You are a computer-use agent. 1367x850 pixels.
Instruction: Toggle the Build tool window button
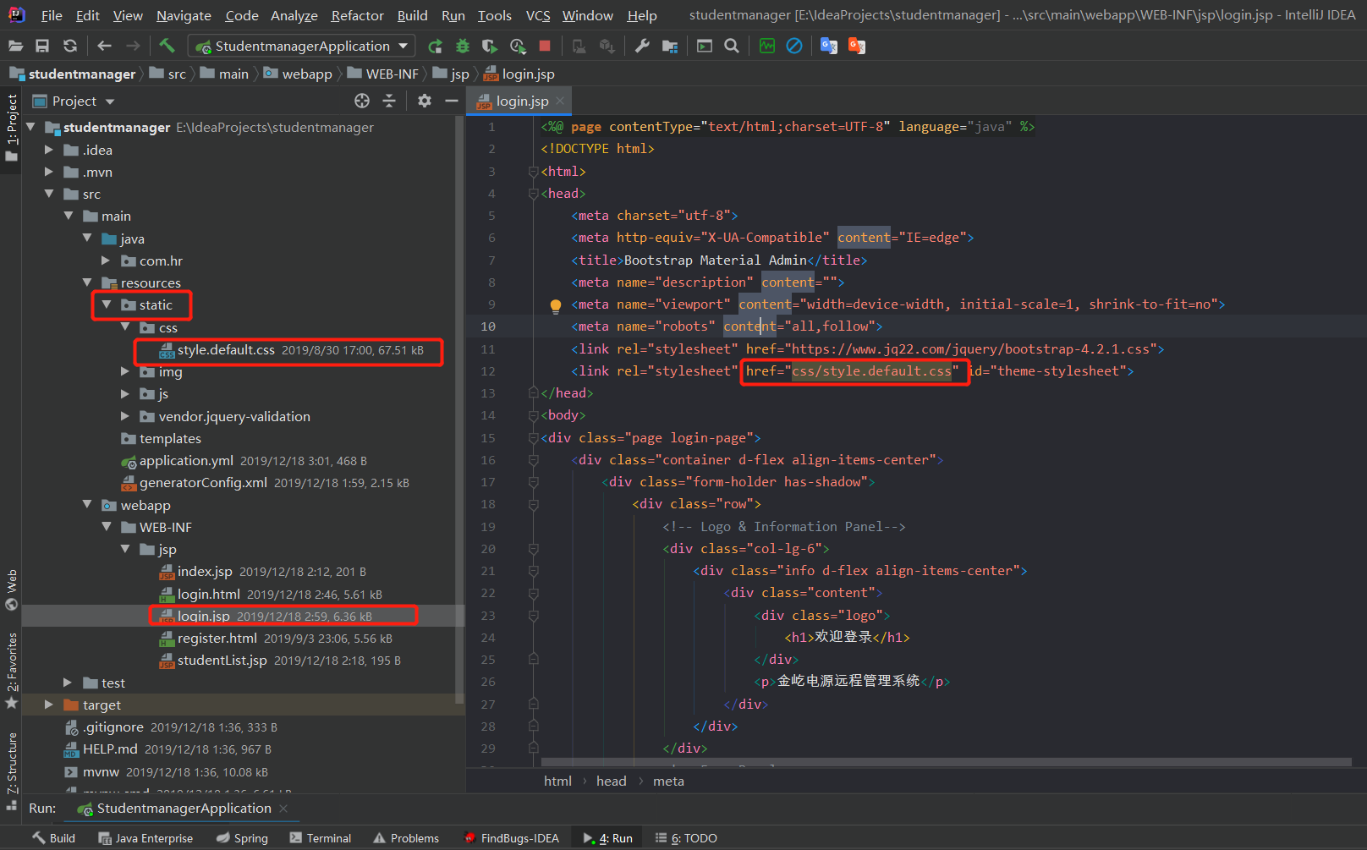54,838
